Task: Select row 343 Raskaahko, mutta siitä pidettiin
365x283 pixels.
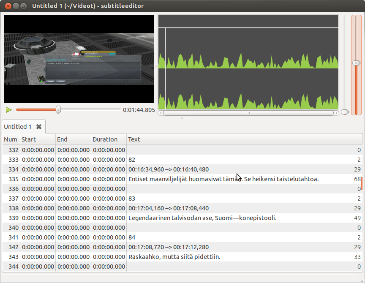Action: point(174,257)
